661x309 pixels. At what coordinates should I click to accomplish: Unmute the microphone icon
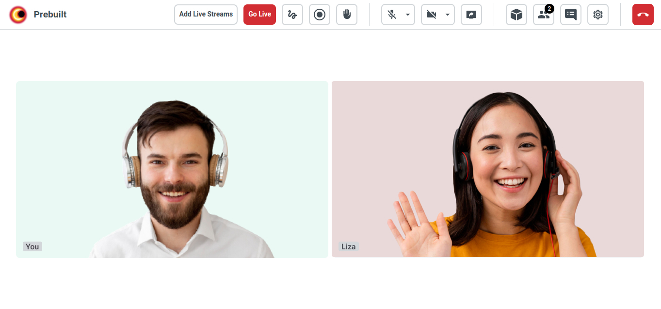[392, 15]
